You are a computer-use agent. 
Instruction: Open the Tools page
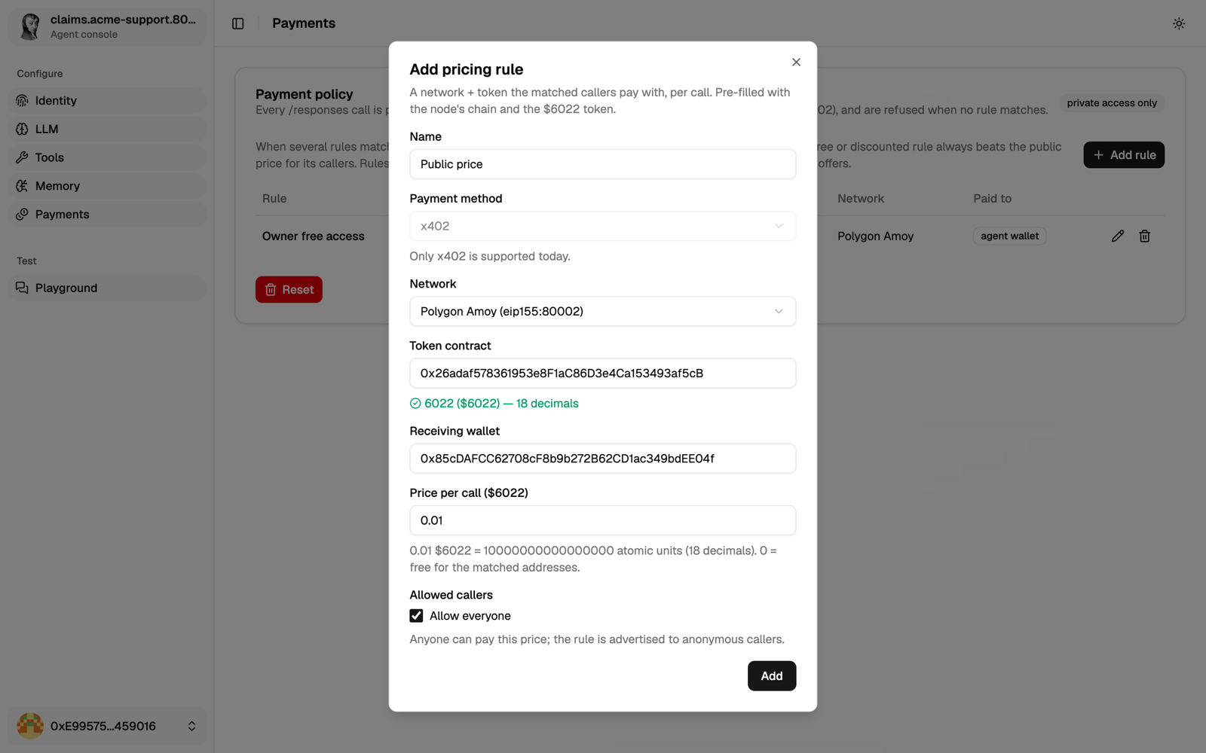(x=107, y=157)
